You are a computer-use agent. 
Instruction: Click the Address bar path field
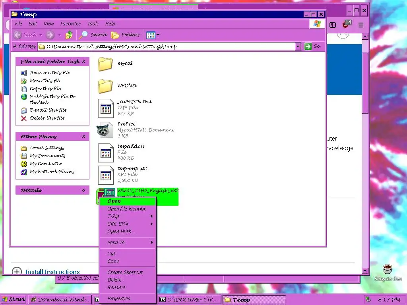pos(167,46)
